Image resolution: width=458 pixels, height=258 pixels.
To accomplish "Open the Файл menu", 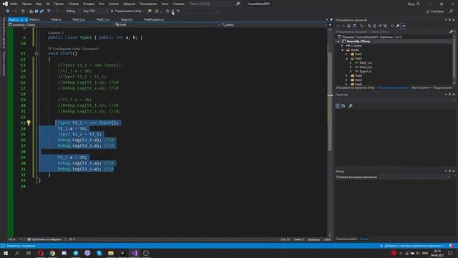I will pos(14,4).
